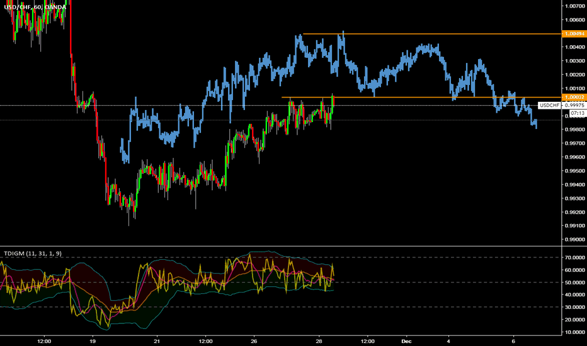Select the orange 1.00032 price label
Image resolution: width=587 pixels, height=346 pixels.
click(574, 97)
